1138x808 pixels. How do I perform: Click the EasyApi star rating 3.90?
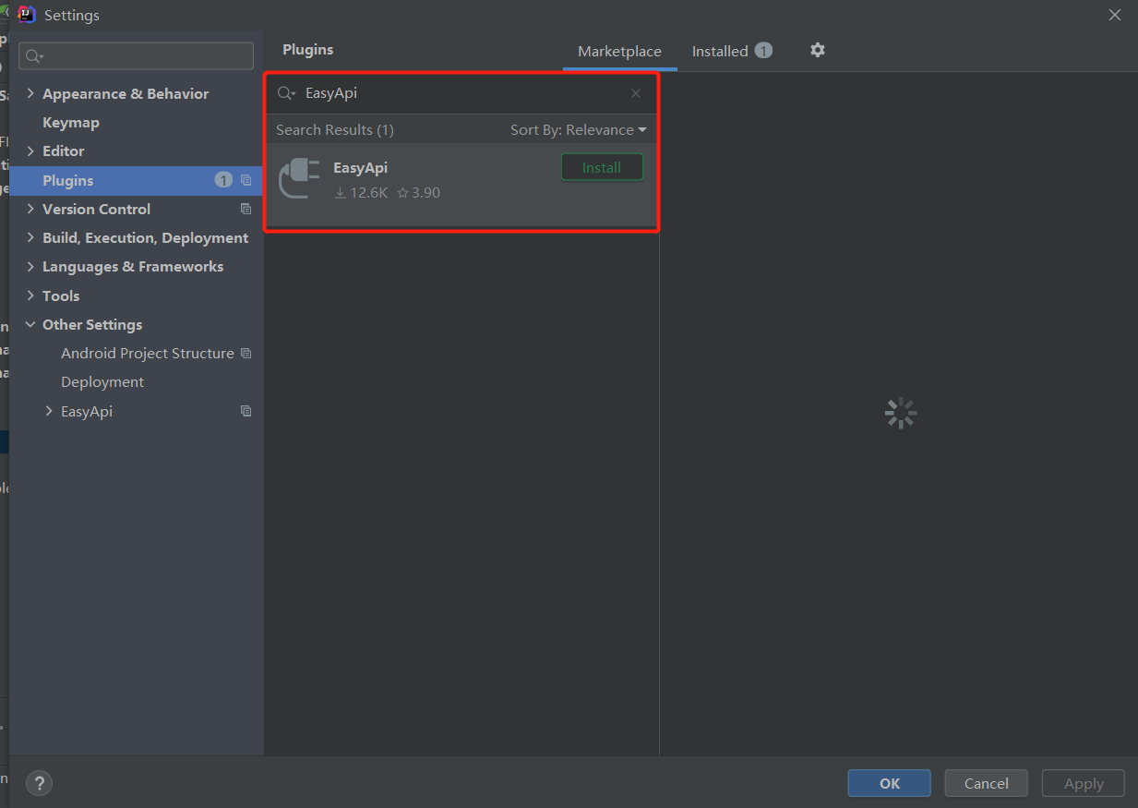[418, 192]
